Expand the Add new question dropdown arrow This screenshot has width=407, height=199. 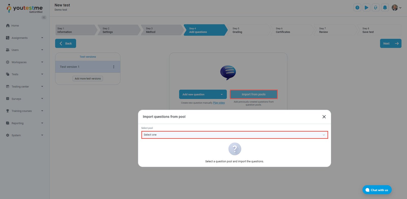[222, 95]
